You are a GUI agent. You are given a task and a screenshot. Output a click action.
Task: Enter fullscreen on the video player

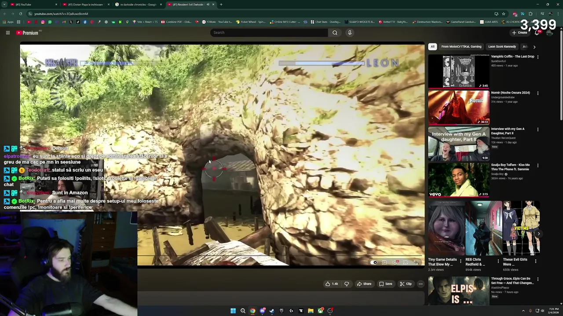point(416,262)
